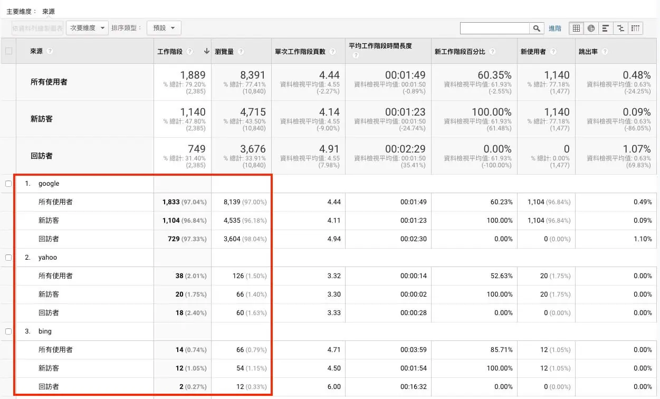Sort by the 跳出率 column header
Screen dimensions: 660x399
click(x=589, y=52)
